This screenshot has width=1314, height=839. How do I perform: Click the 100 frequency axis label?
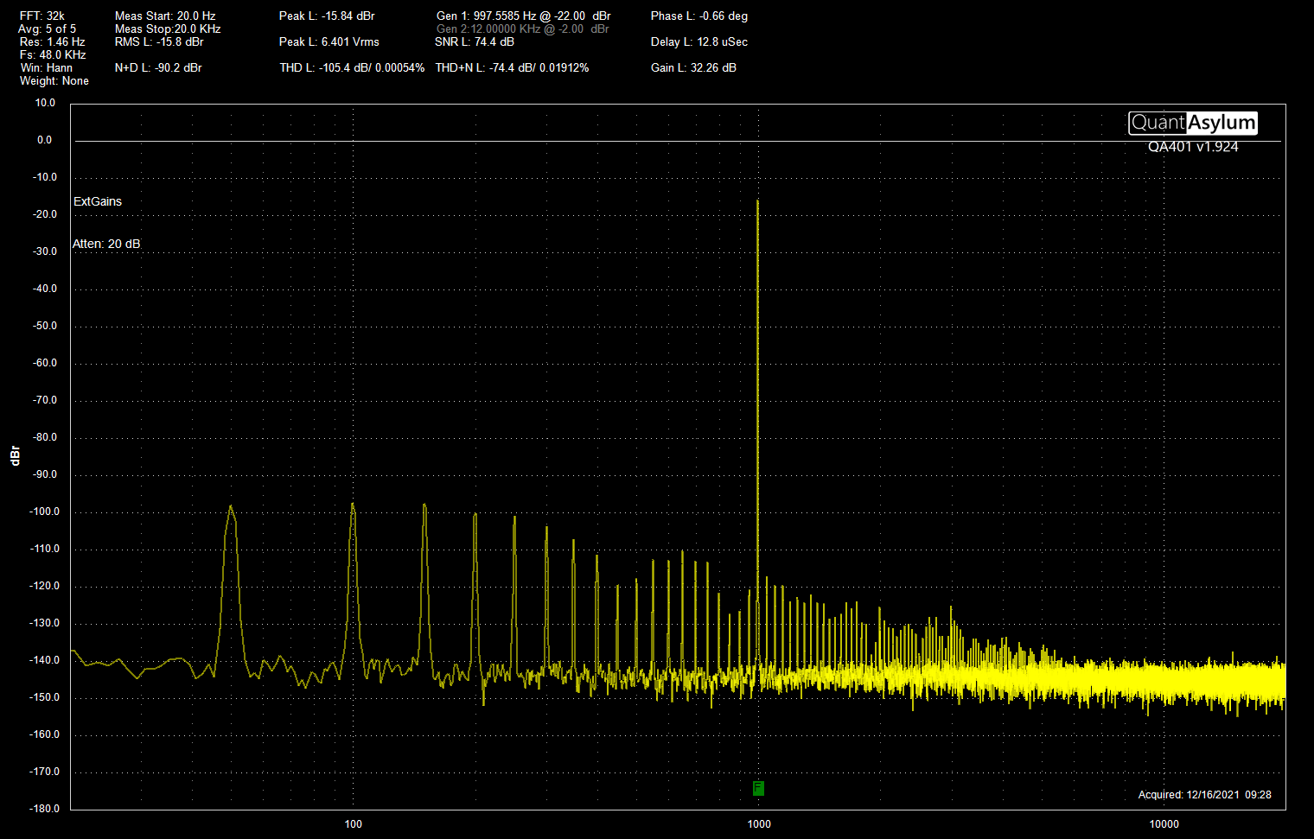pyautogui.click(x=354, y=823)
